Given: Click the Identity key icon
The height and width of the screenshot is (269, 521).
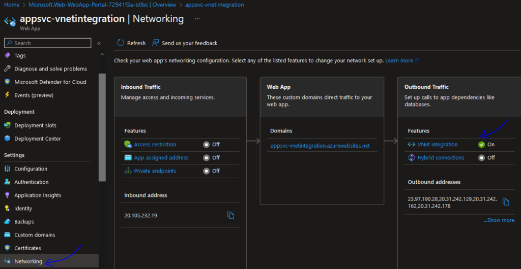Looking at the screenshot, I should pos(7,209).
